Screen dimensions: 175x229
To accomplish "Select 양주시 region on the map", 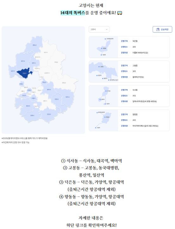I will point(34,63).
